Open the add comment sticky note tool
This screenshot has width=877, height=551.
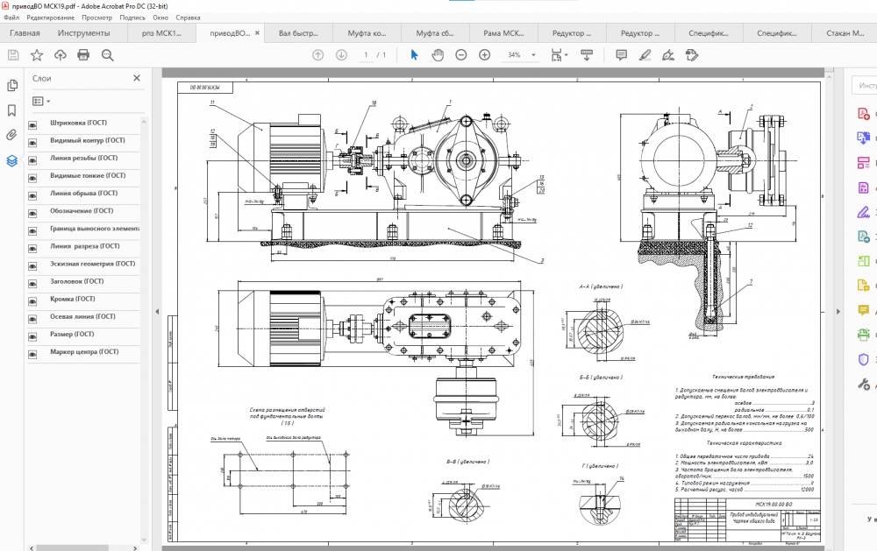pos(621,54)
